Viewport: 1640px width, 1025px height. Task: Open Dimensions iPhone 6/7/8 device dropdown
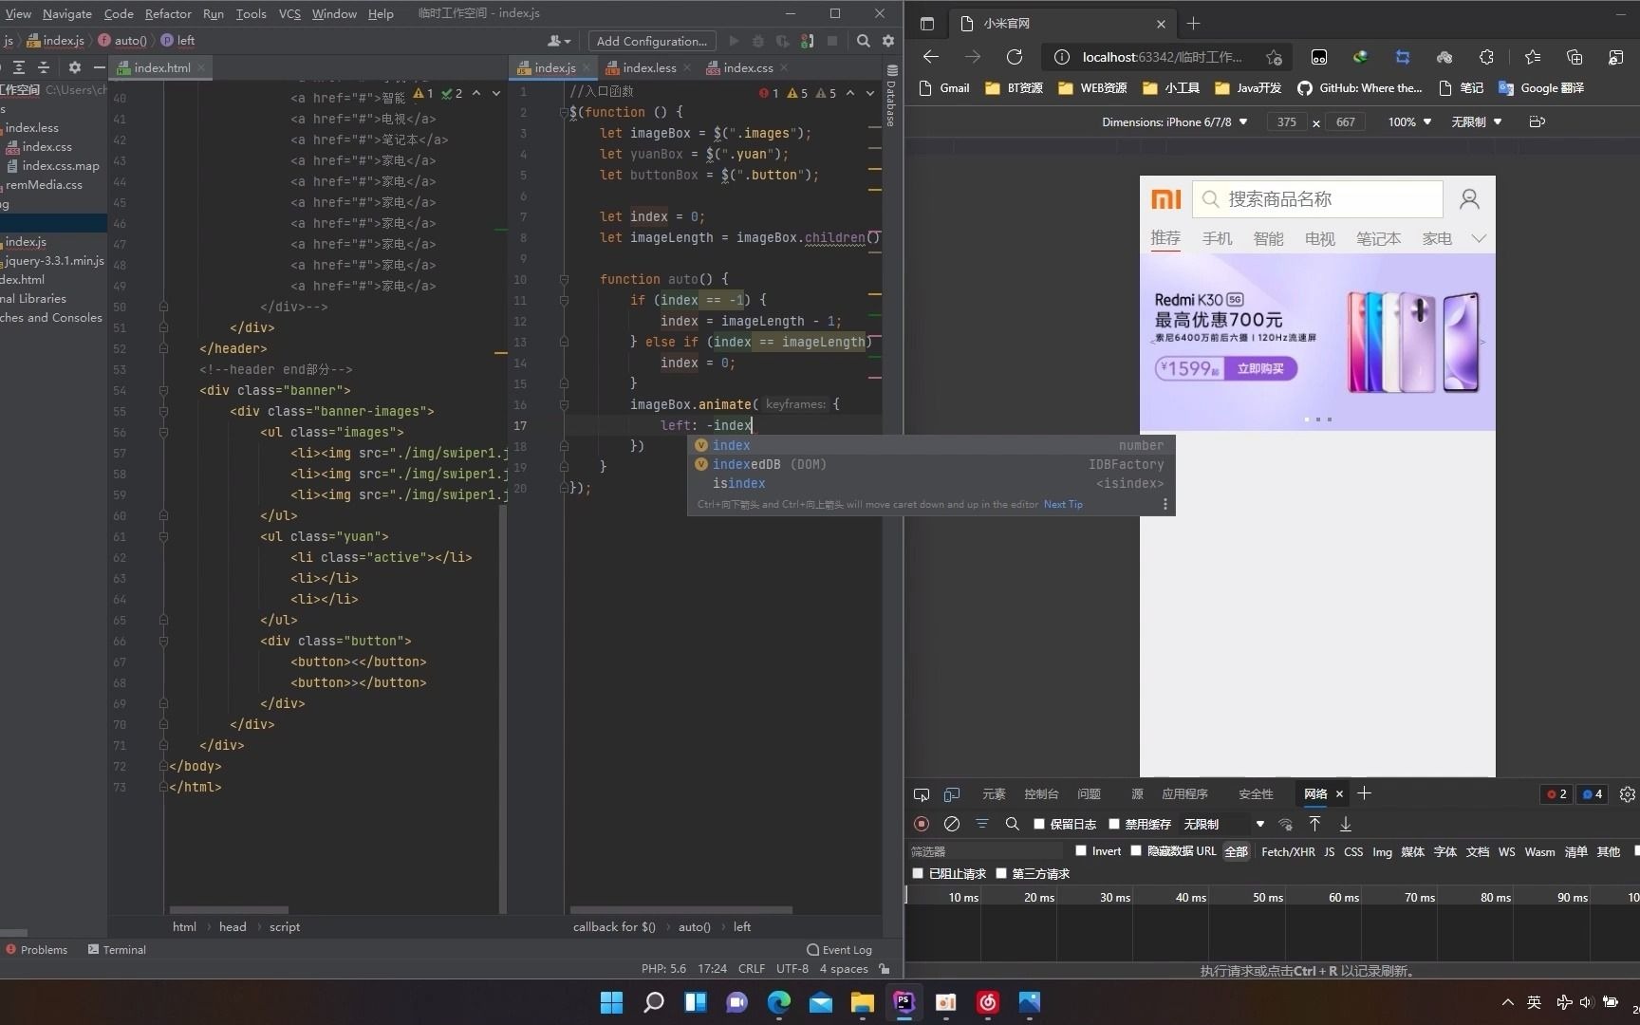point(1175,121)
